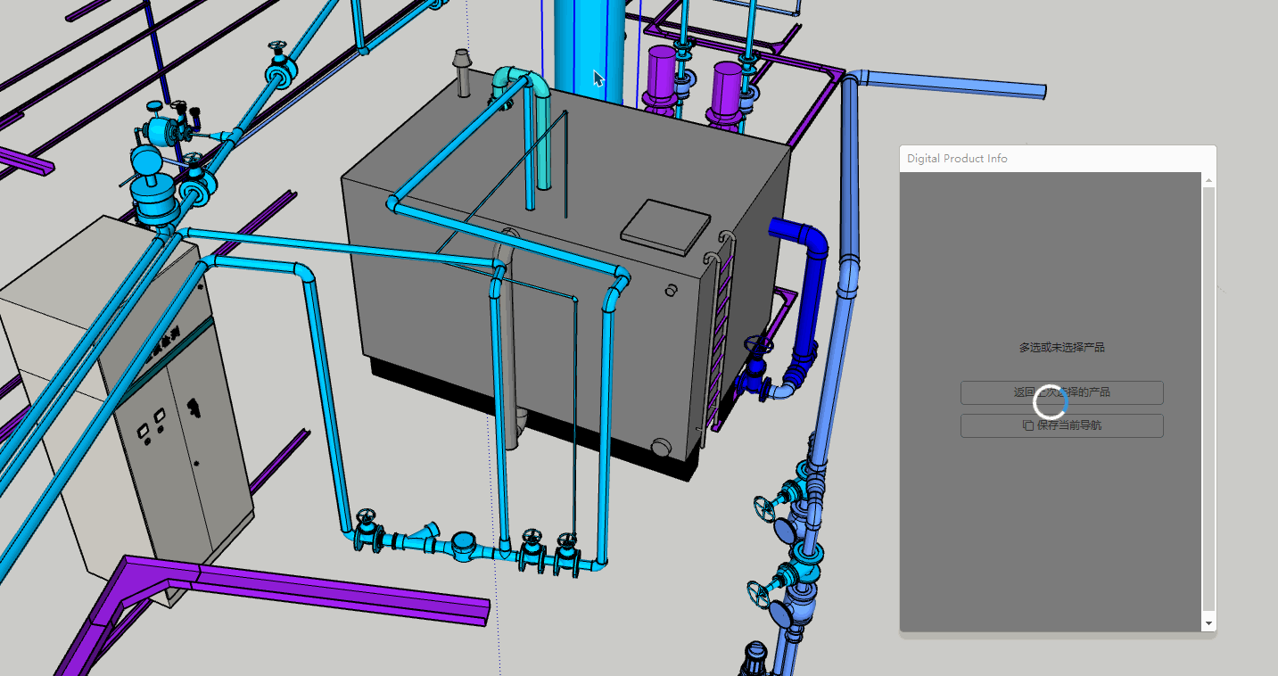
Task: Click the Digital Product Info scrollbar track
Action: pos(1208,401)
